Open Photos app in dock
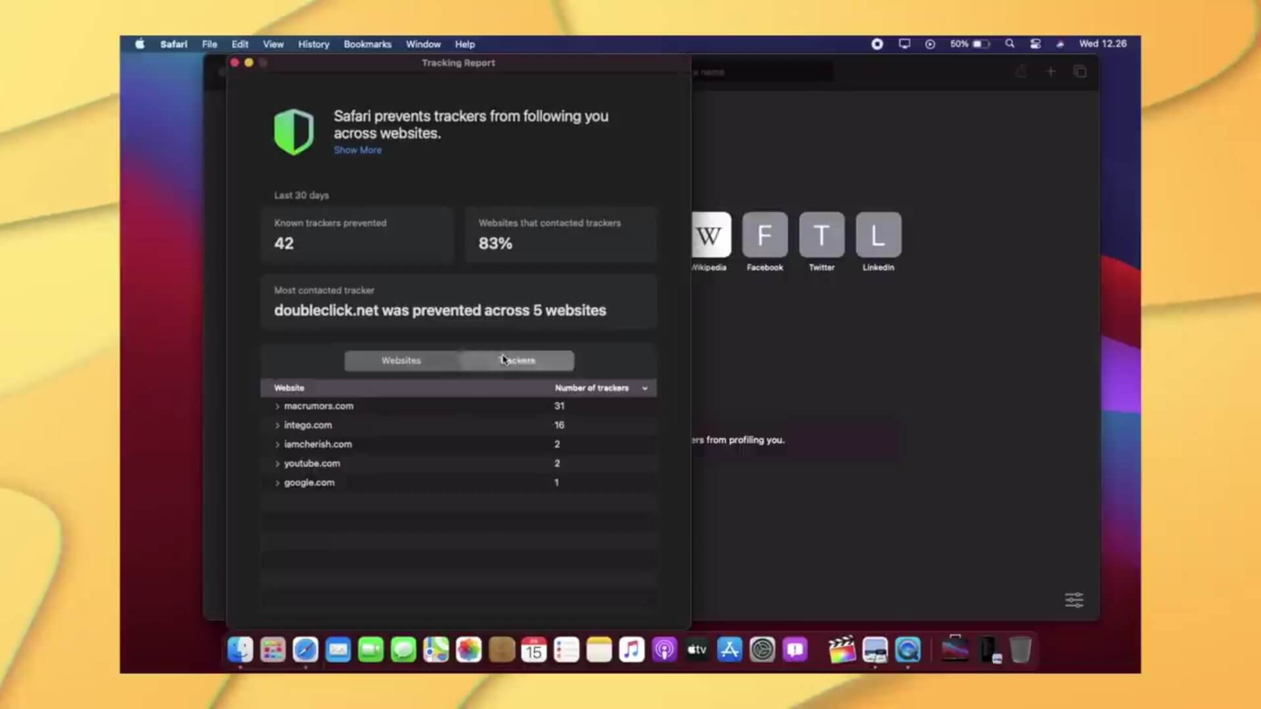The width and height of the screenshot is (1261, 709). [468, 650]
